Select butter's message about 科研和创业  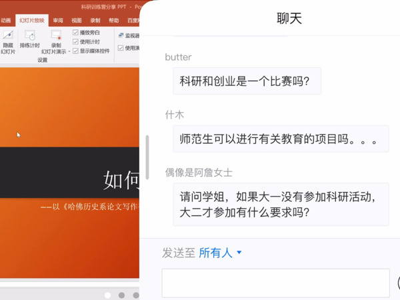[x=247, y=81]
